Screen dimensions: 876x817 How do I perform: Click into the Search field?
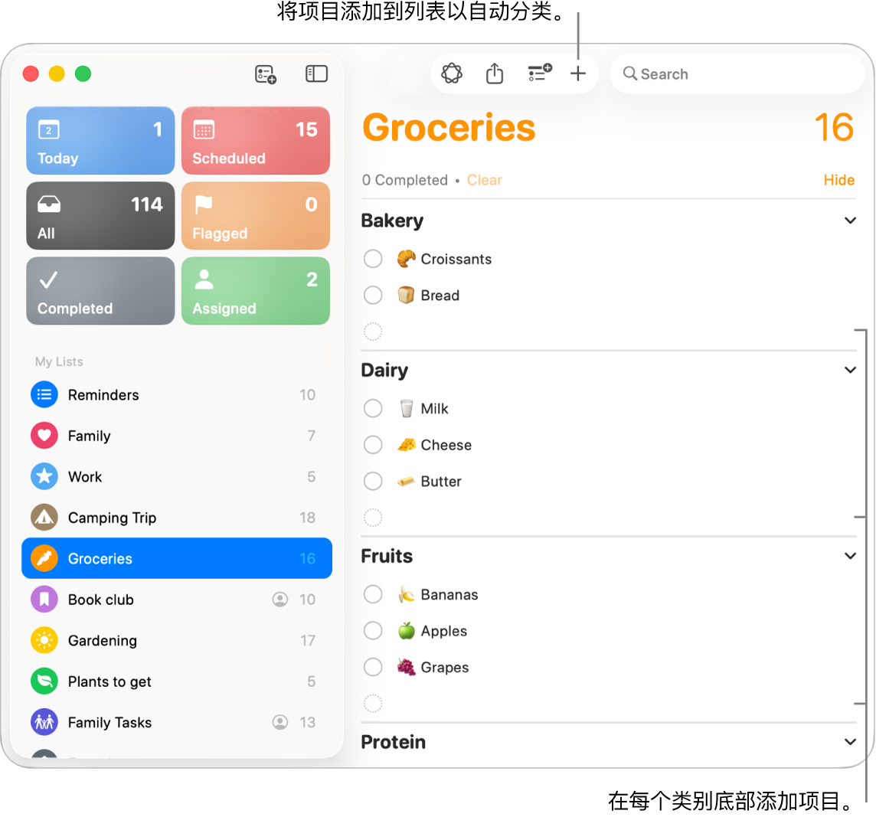tap(737, 74)
